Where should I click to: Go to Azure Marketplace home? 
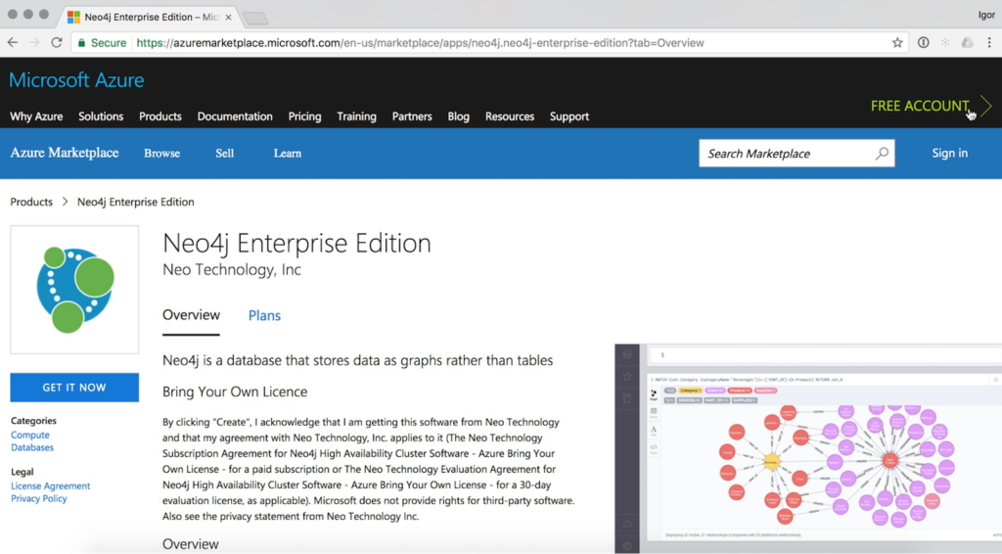coord(65,153)
